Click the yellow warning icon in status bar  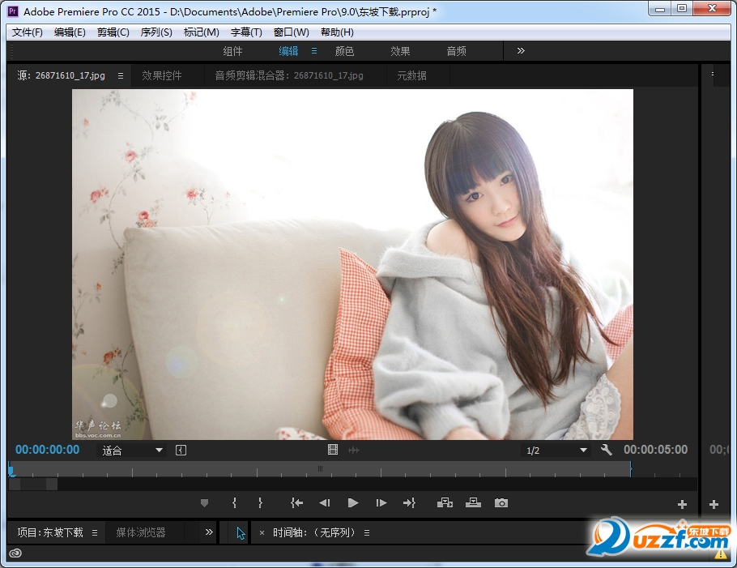coord(721,554)
